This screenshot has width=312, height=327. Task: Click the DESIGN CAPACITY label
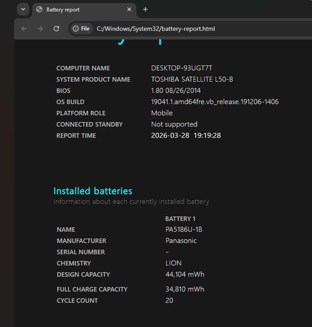pyautogui.click(x=83, y=275)
